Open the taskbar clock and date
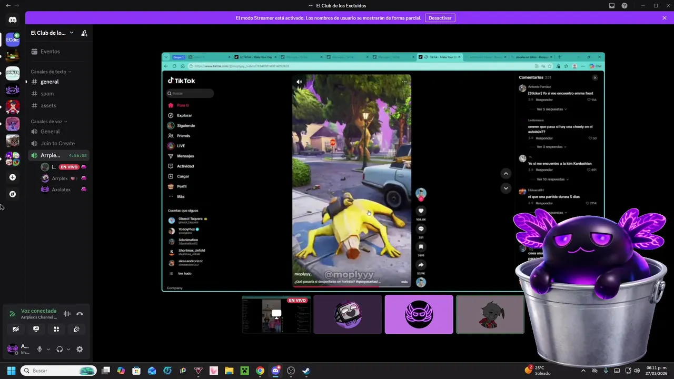Screen dimensions: 674x379 (657, 371)
